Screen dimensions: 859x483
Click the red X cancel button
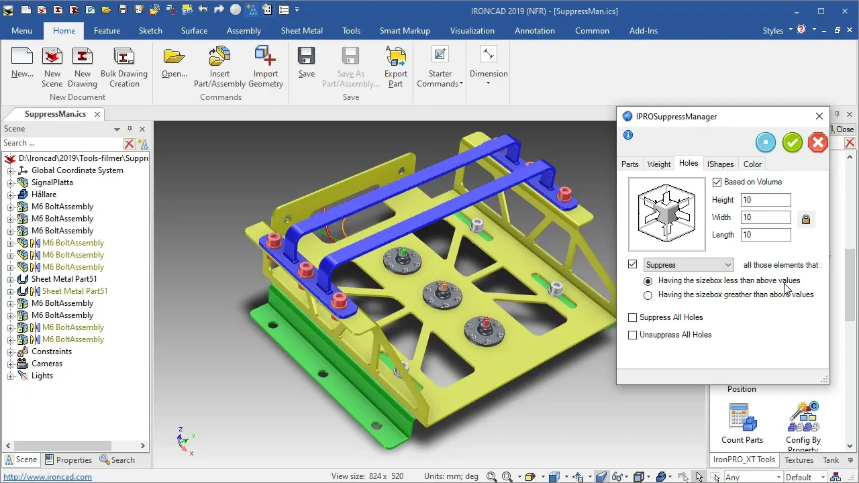click(x=817, y=142)
